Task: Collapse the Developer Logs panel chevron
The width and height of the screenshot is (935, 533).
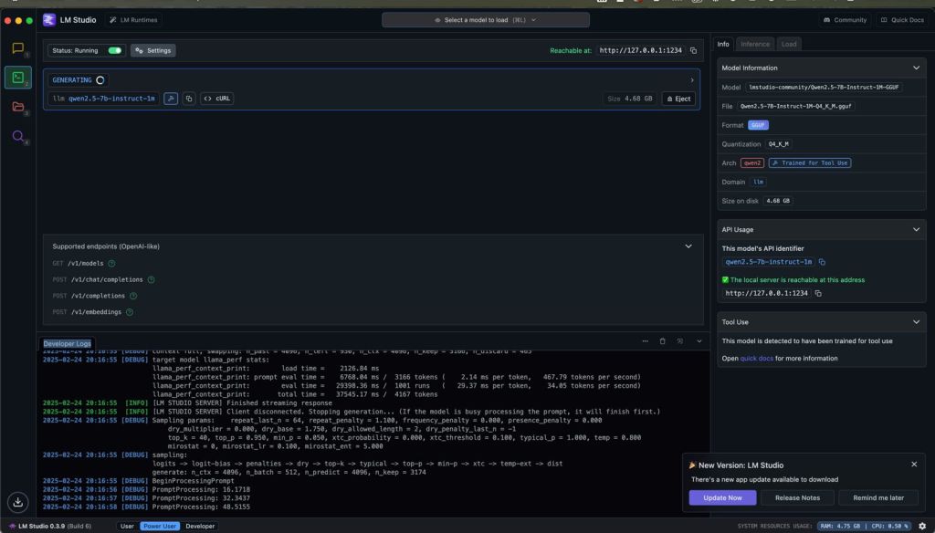Action: [699, 341]
